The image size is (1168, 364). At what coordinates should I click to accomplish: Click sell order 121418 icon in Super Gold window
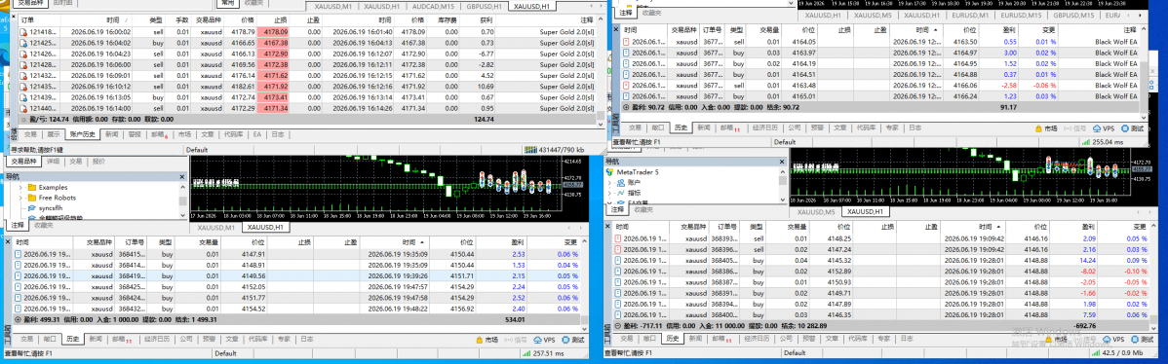click(x=23, y=32)
